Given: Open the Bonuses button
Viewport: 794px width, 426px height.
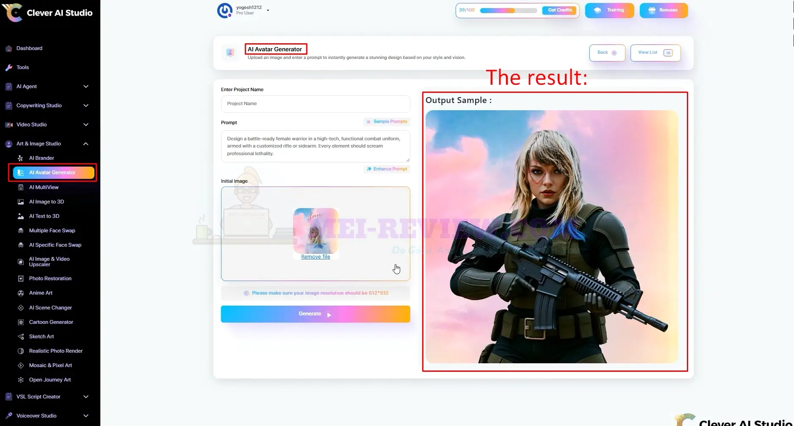Looking at the screenshot, I should pos(664,10).
